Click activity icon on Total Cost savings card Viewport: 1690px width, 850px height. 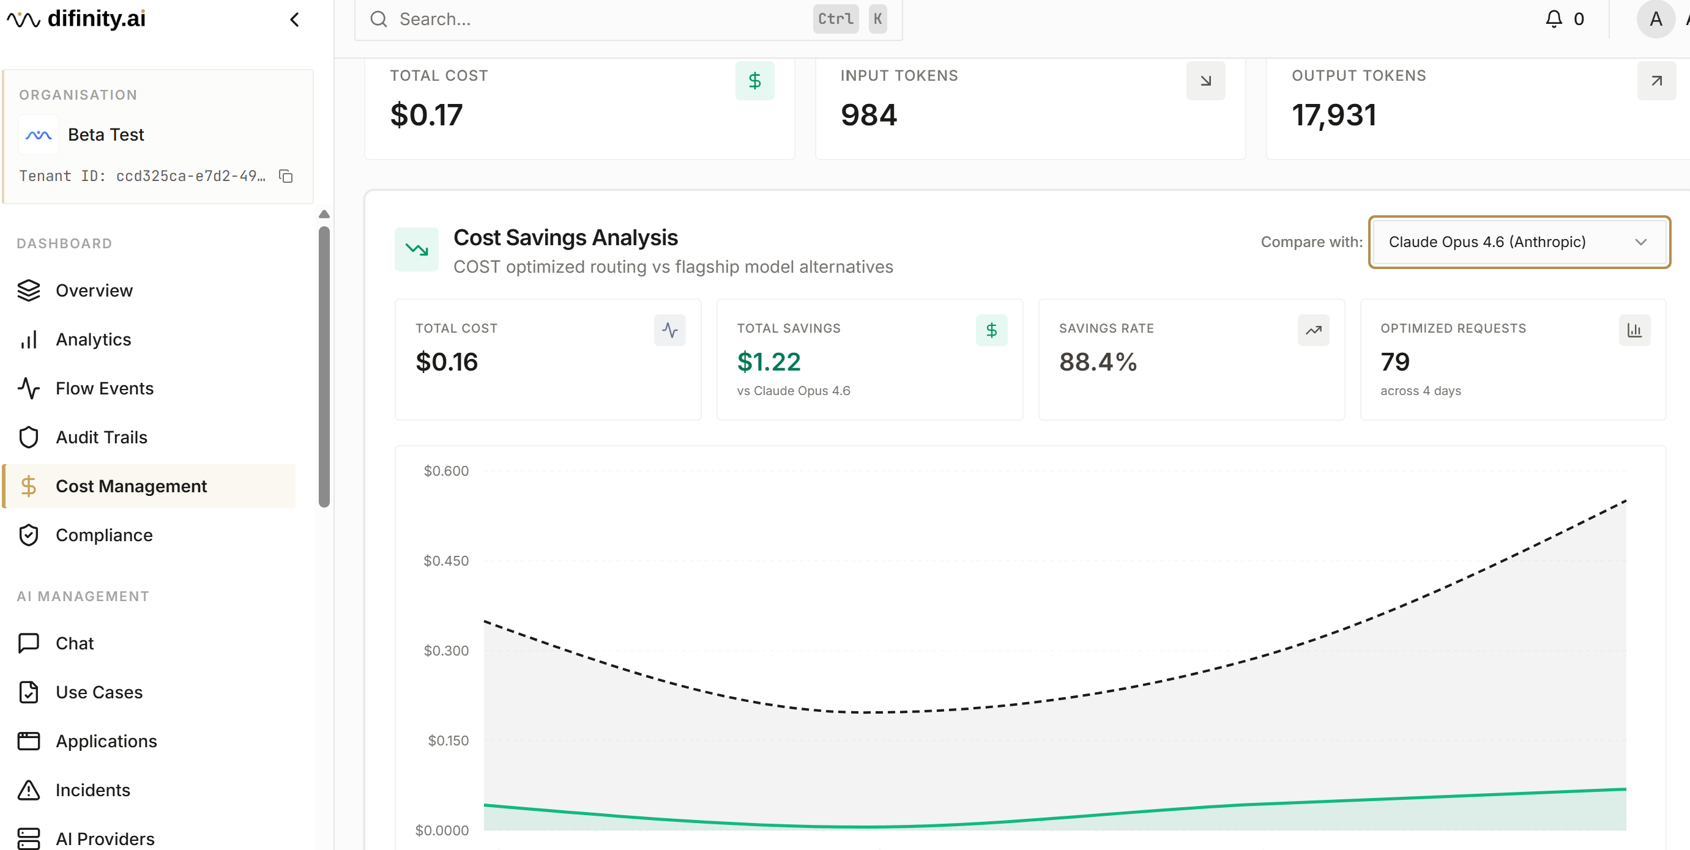(669, 330)
